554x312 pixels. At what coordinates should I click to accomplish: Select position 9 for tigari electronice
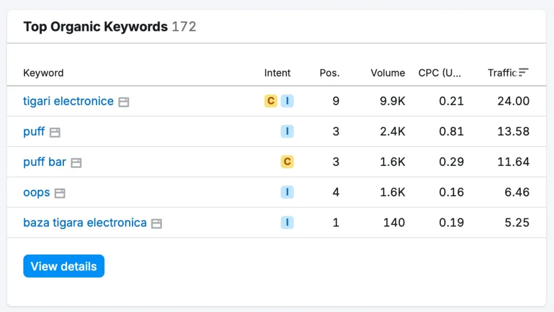[335, 101]
